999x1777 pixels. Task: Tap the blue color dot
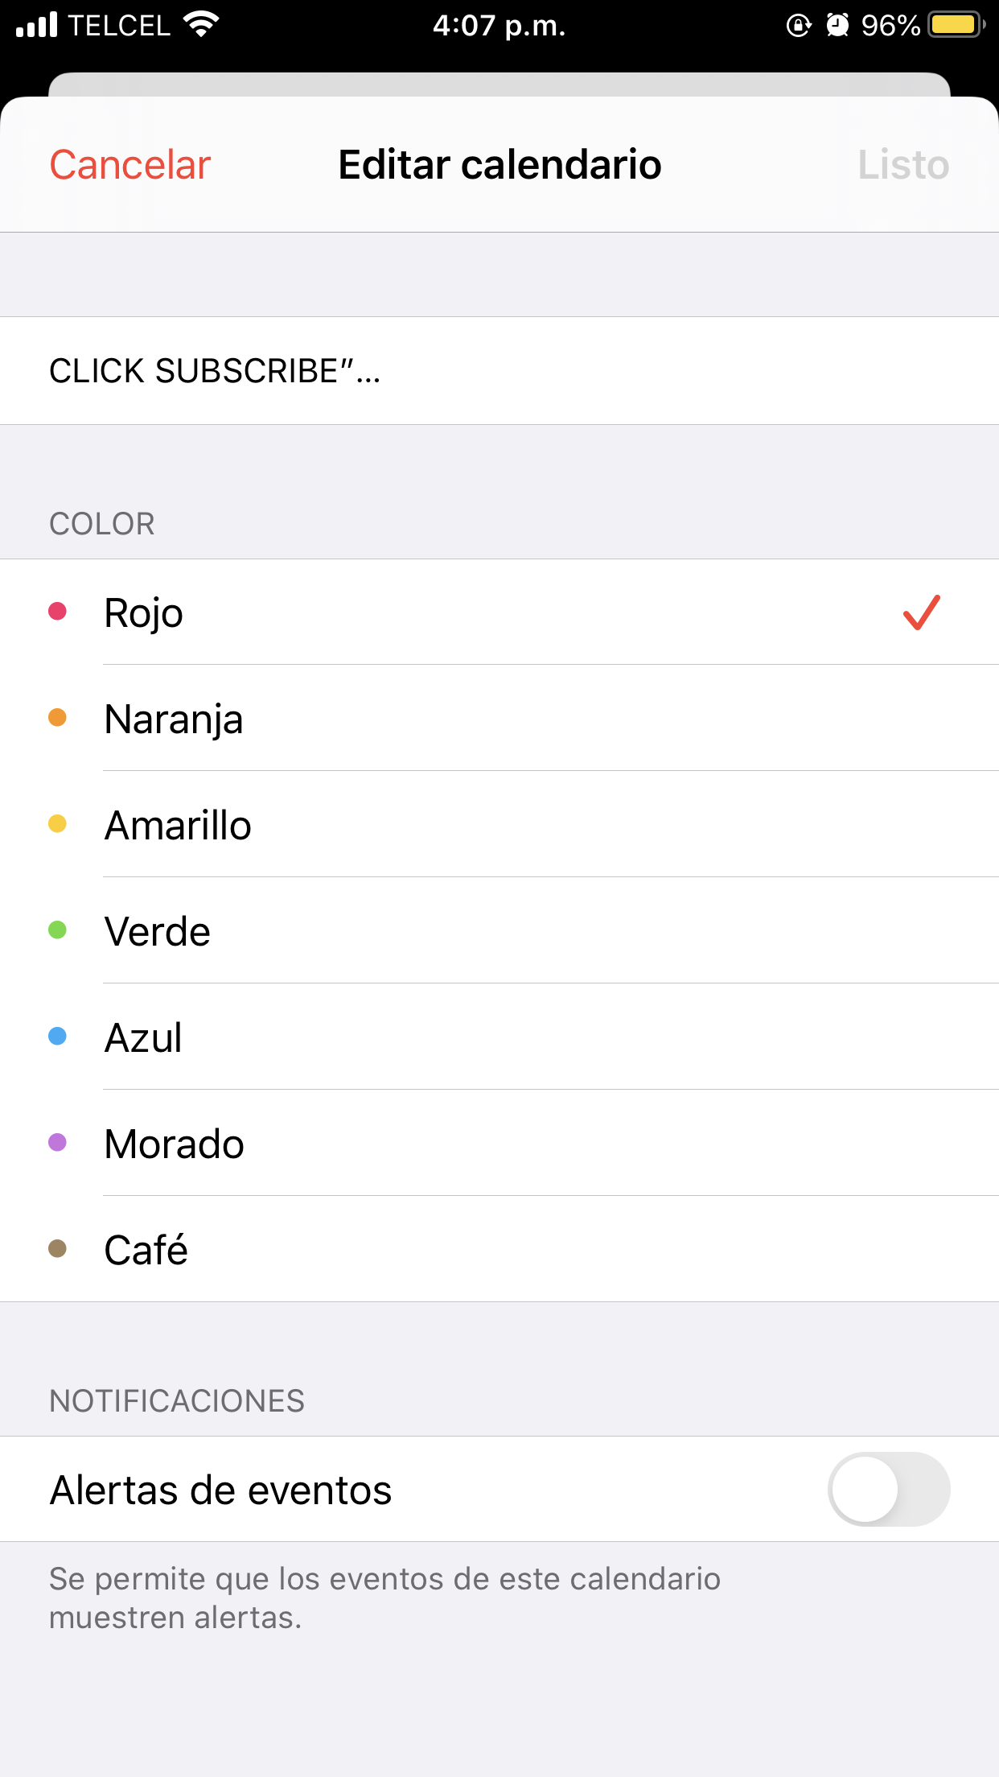click(57, 1037)
